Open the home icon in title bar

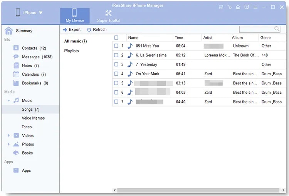[238, 7]
